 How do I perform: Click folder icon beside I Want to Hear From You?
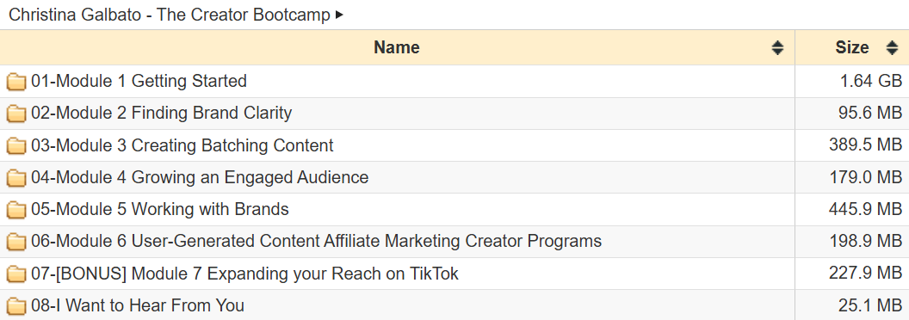16,306
